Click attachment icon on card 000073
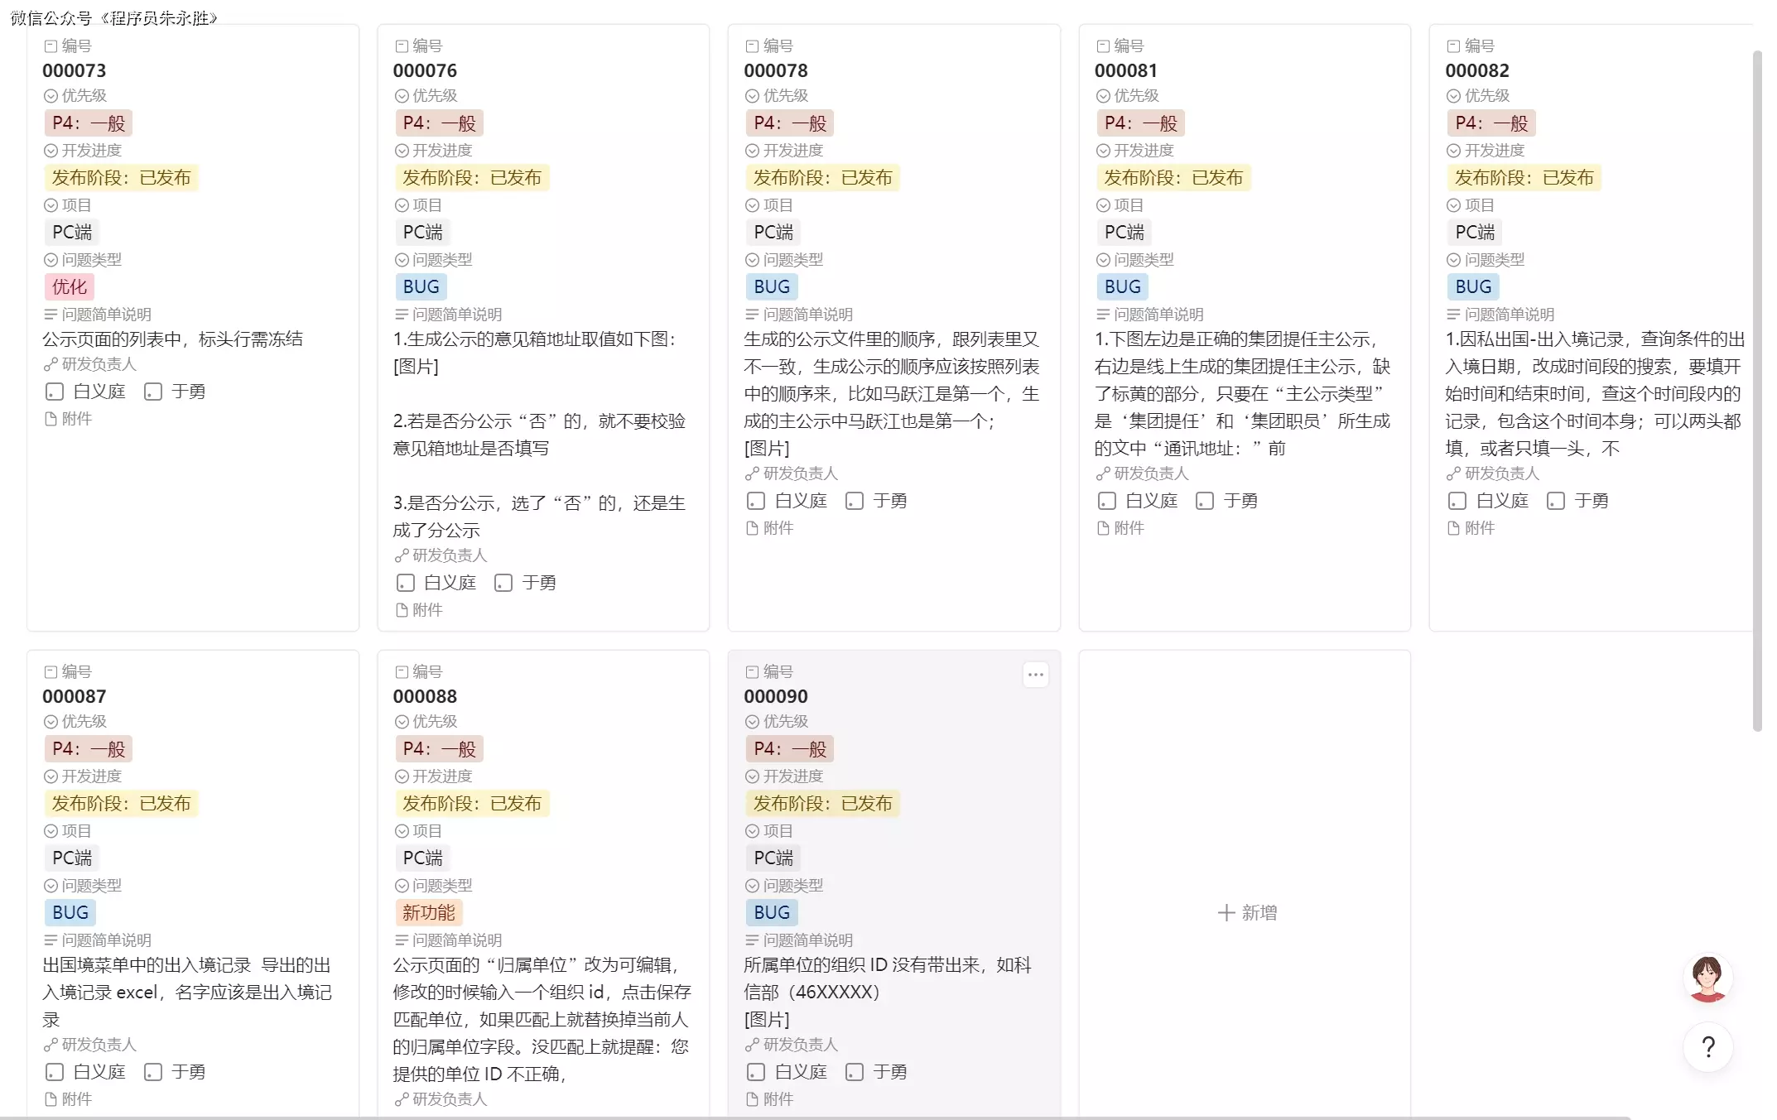The image size is (1777, 1120). click(51, 419)
